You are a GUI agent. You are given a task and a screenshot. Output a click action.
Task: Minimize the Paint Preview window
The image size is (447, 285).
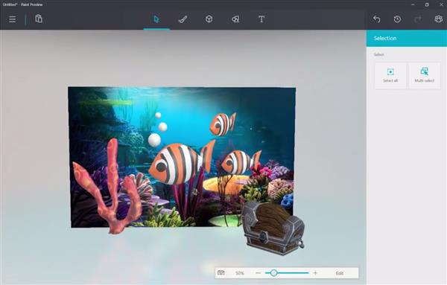coord(413,4)
